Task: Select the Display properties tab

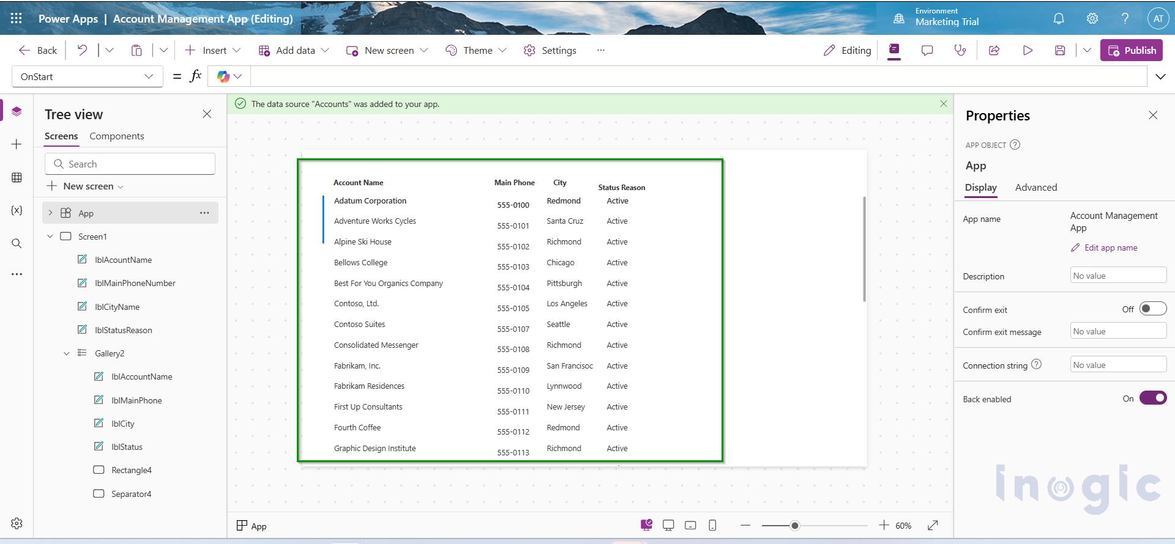Action: 980,188
